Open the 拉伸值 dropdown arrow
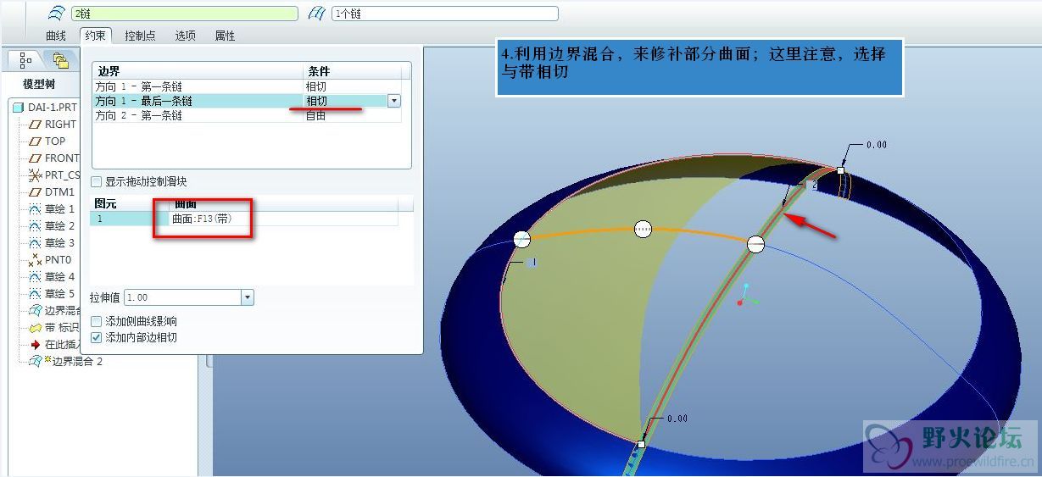Image resolution: width=1042 pixels, height=477 pixels. (247, 297)
